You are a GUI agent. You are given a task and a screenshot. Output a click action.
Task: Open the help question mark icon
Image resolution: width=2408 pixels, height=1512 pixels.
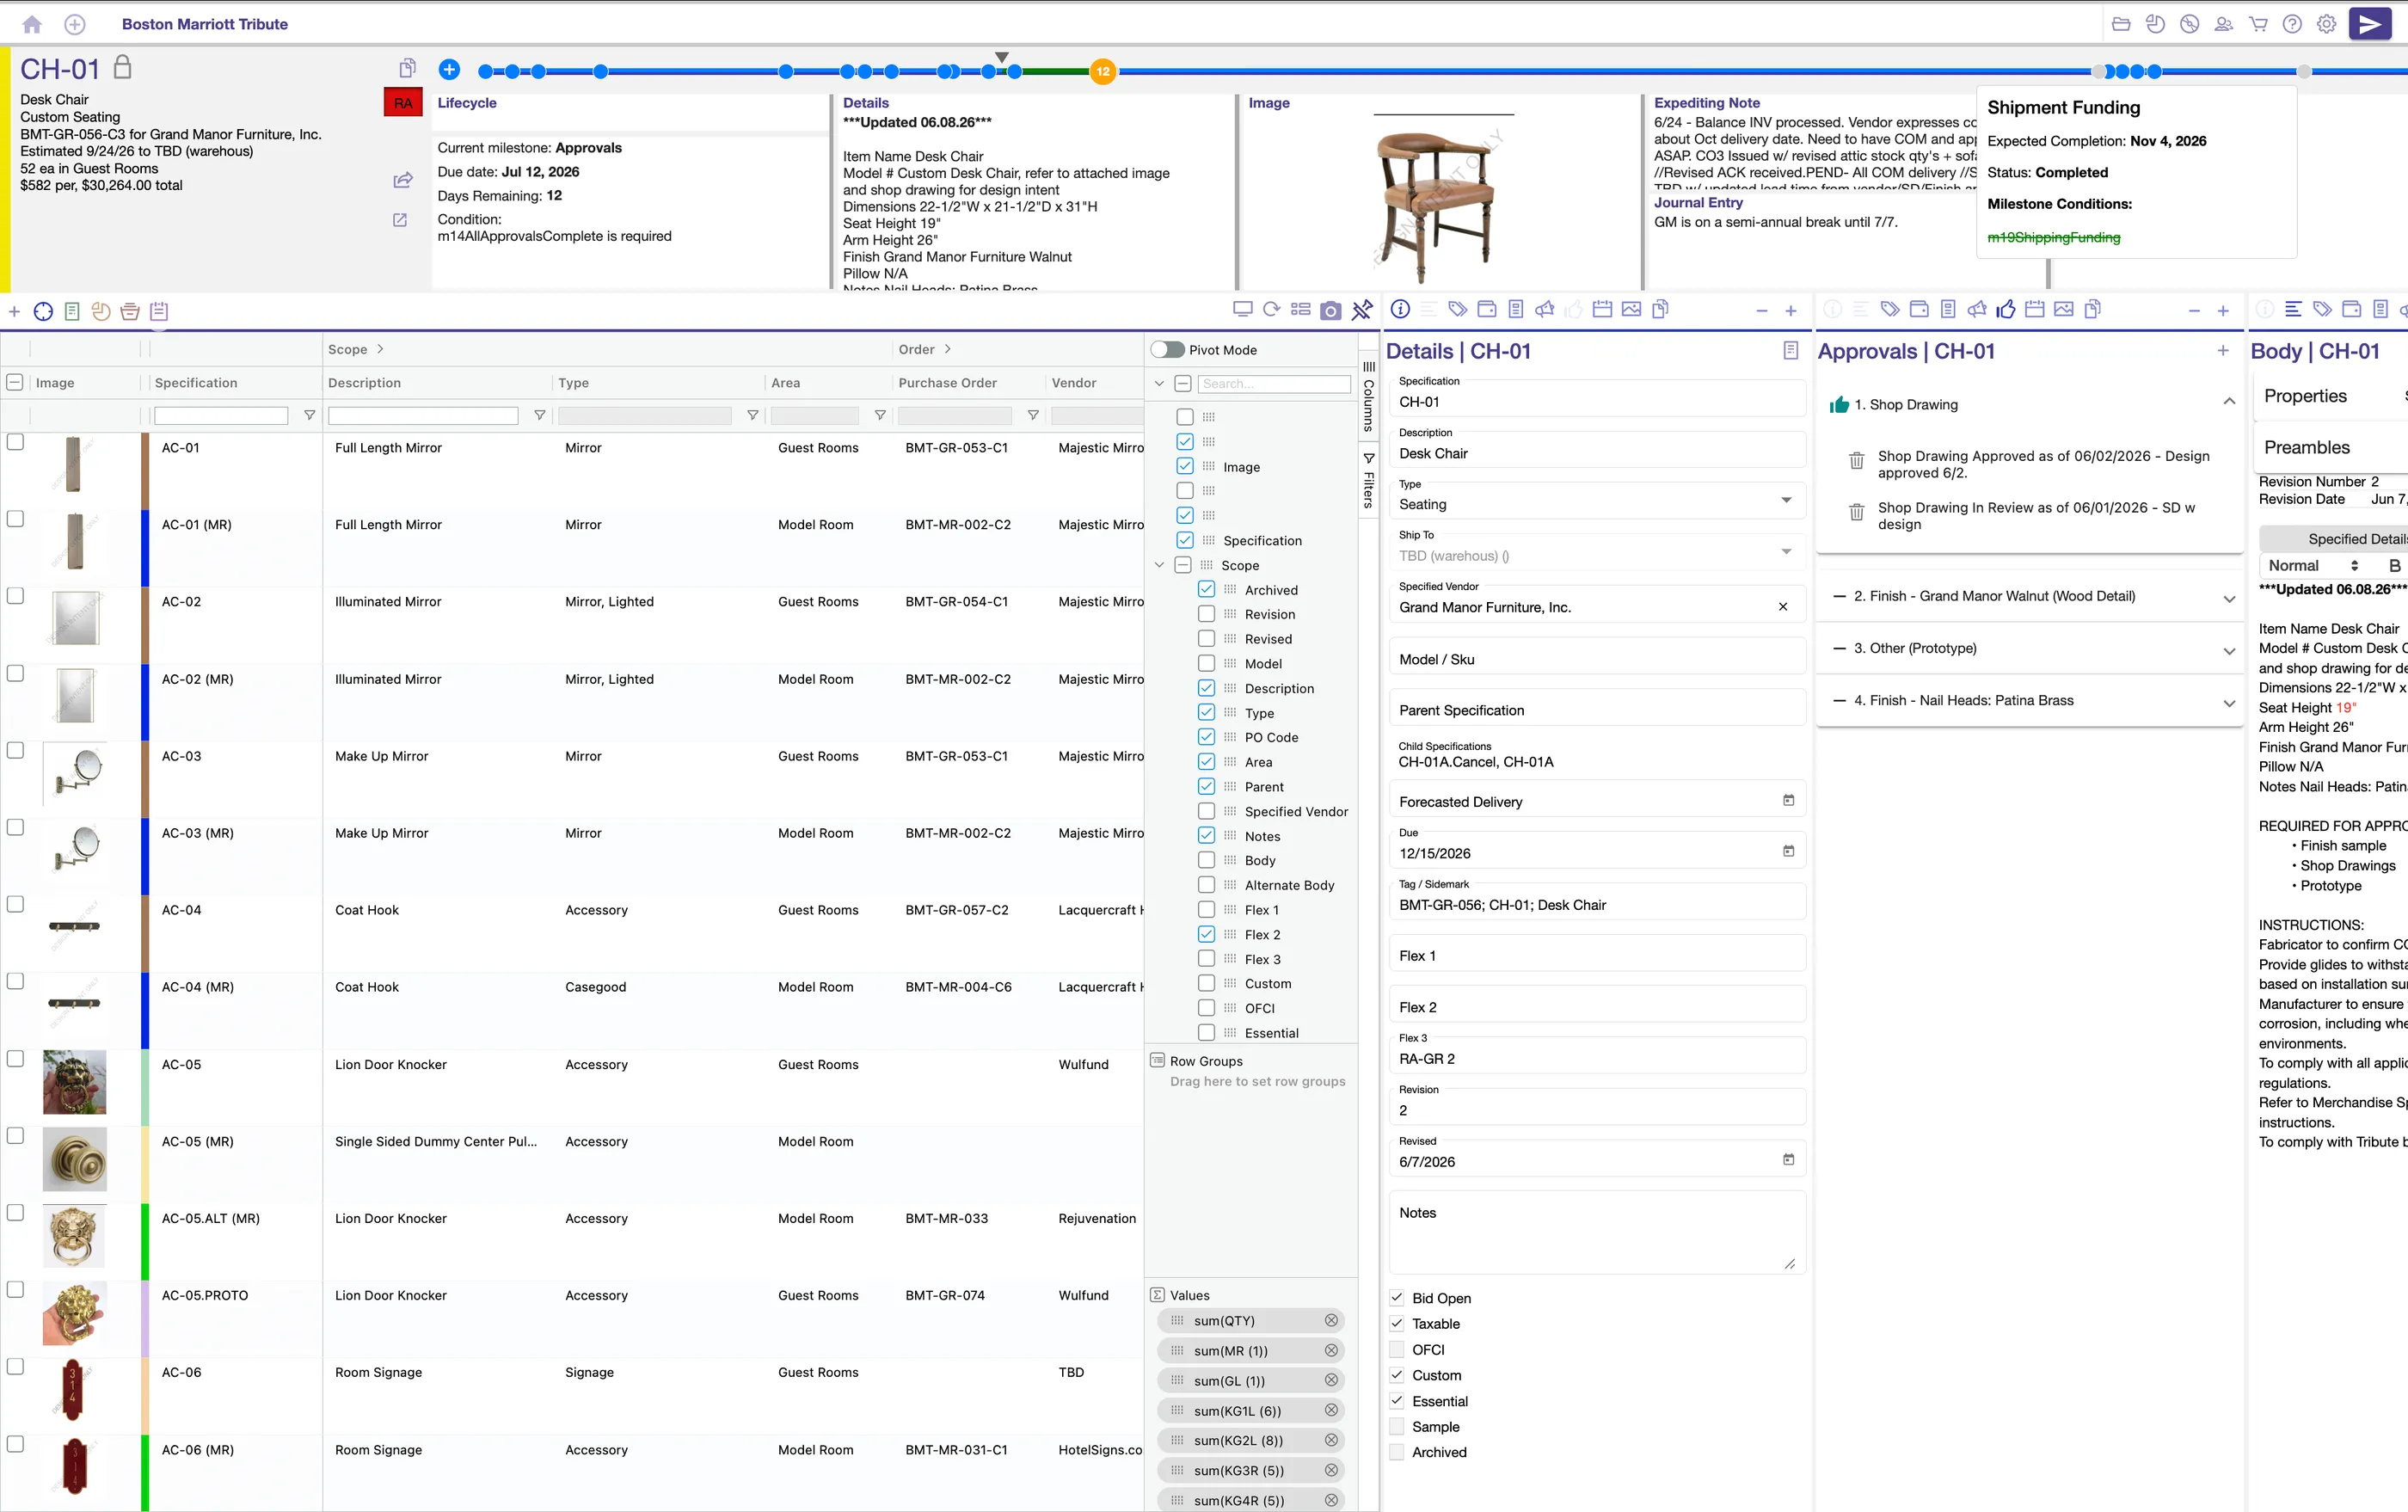2293,24
